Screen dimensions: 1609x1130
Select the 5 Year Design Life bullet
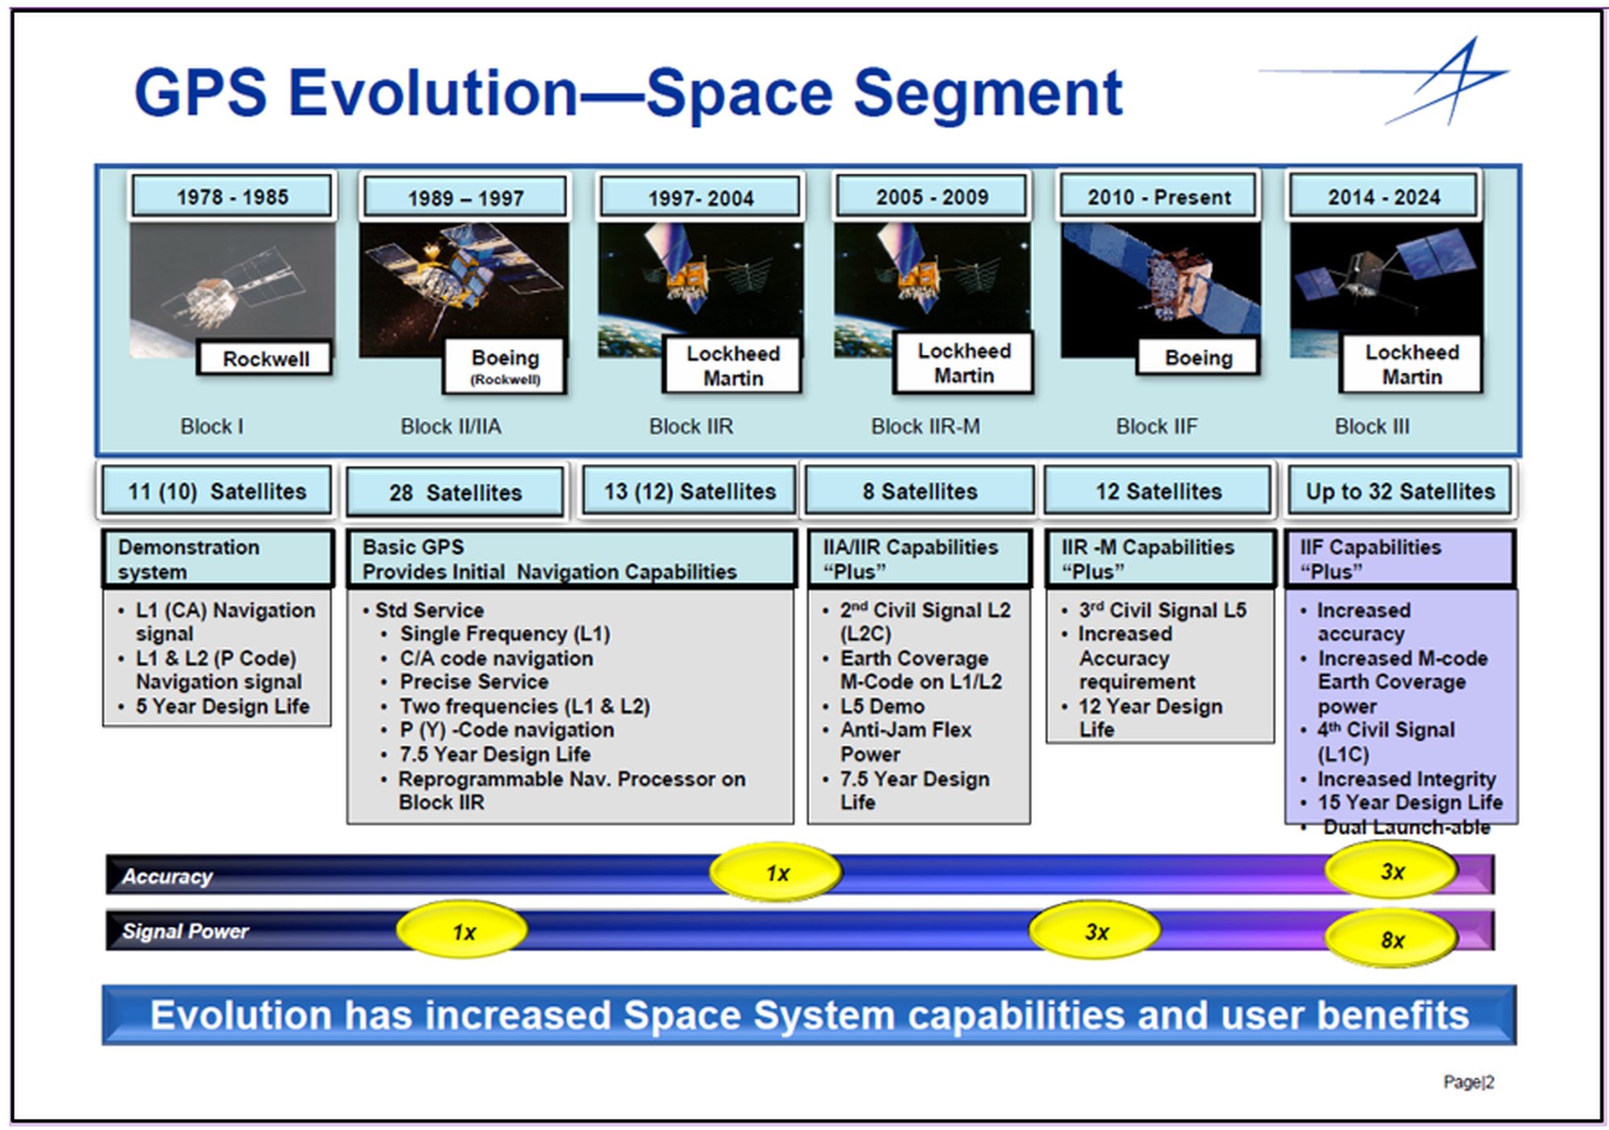tap(213, 706)
